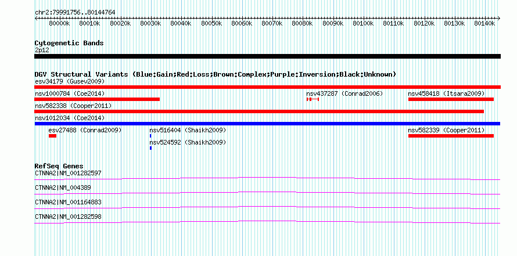Image resolution: width=517 pixels, height=256 pixels.
Task: Click the blue nsv1012034 gain bar
Action: [267, 124]
